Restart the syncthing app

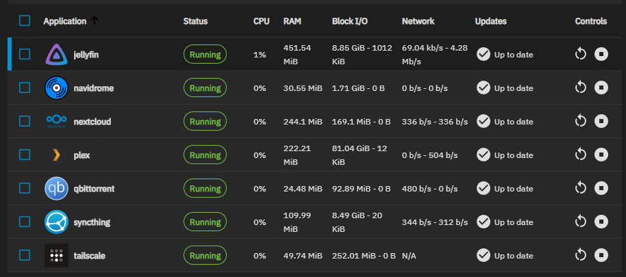coord(581,221)
